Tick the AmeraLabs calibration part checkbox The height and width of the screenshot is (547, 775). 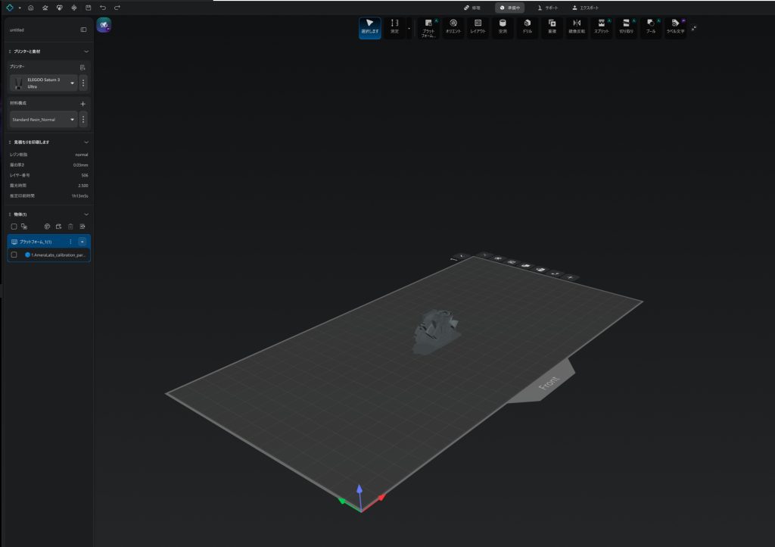tap(14, 255)
